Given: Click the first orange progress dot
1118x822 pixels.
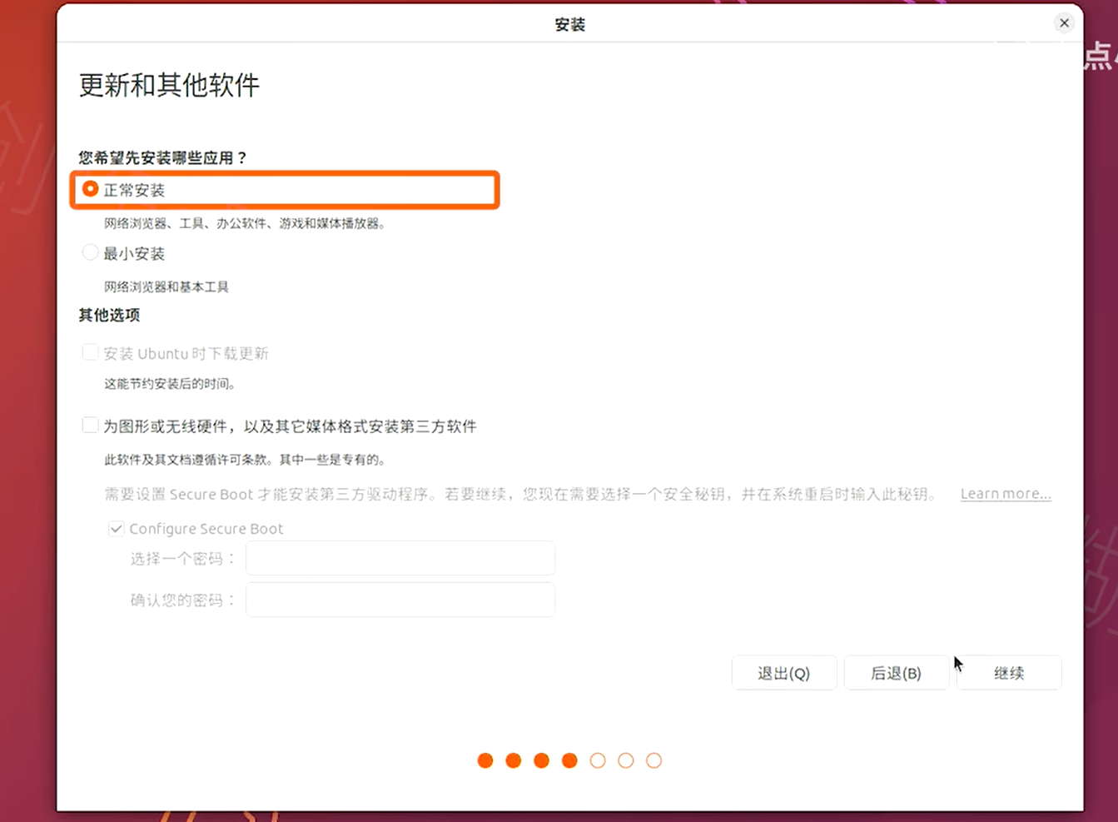Looking at the screenshot, I should tap(485, 760).
